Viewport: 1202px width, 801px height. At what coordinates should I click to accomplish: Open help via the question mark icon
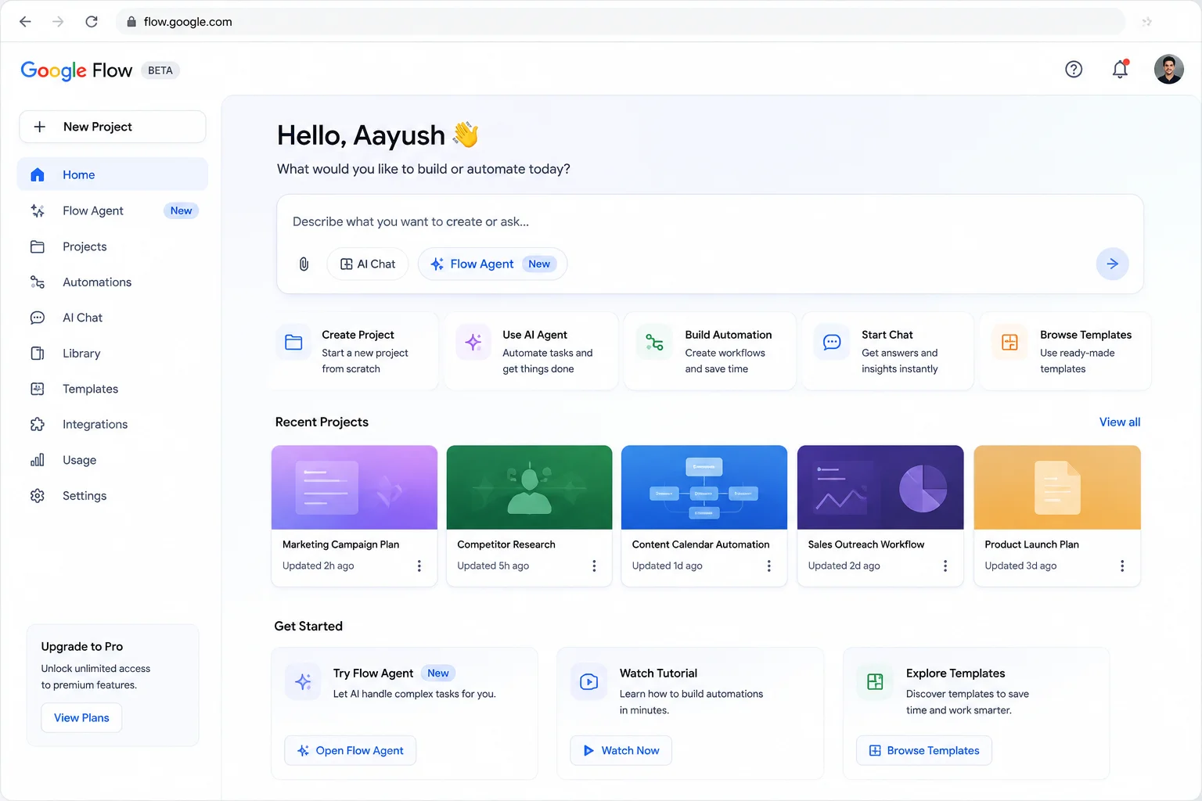(1074, 70)
